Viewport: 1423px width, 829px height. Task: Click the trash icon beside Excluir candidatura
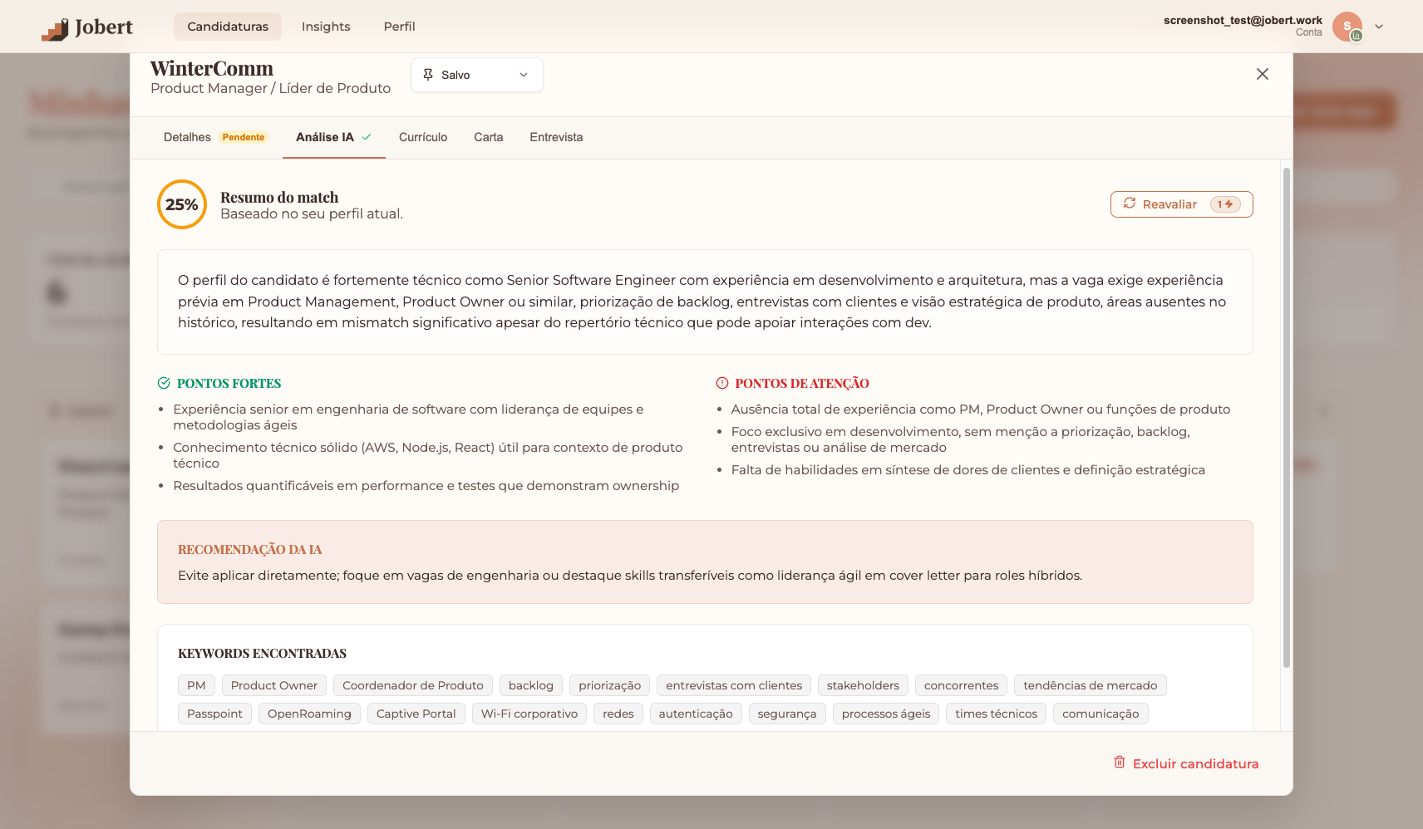pos(1120,763)
